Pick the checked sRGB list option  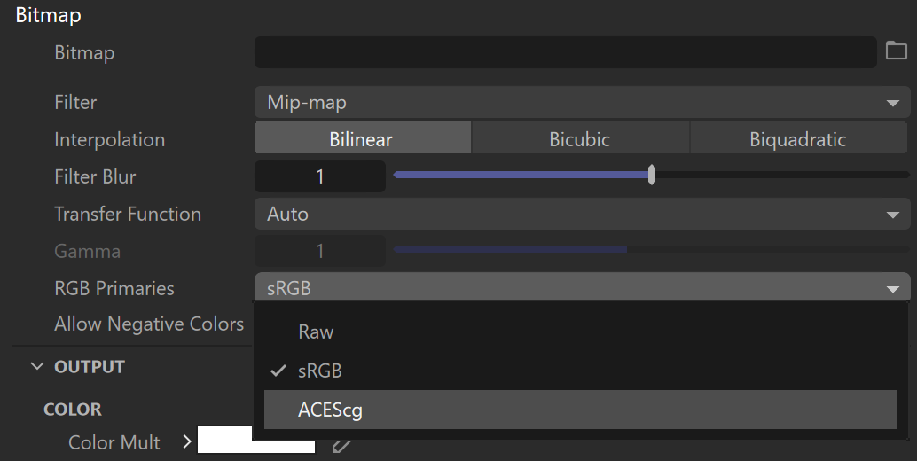tap(319, 371)
